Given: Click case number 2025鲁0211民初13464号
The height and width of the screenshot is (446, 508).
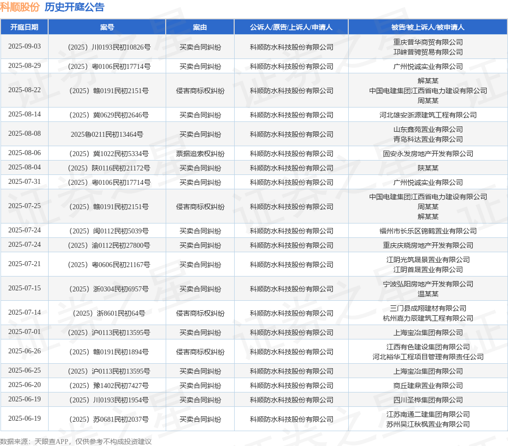Looking at the screenshot, I should (x=107, y=135).
